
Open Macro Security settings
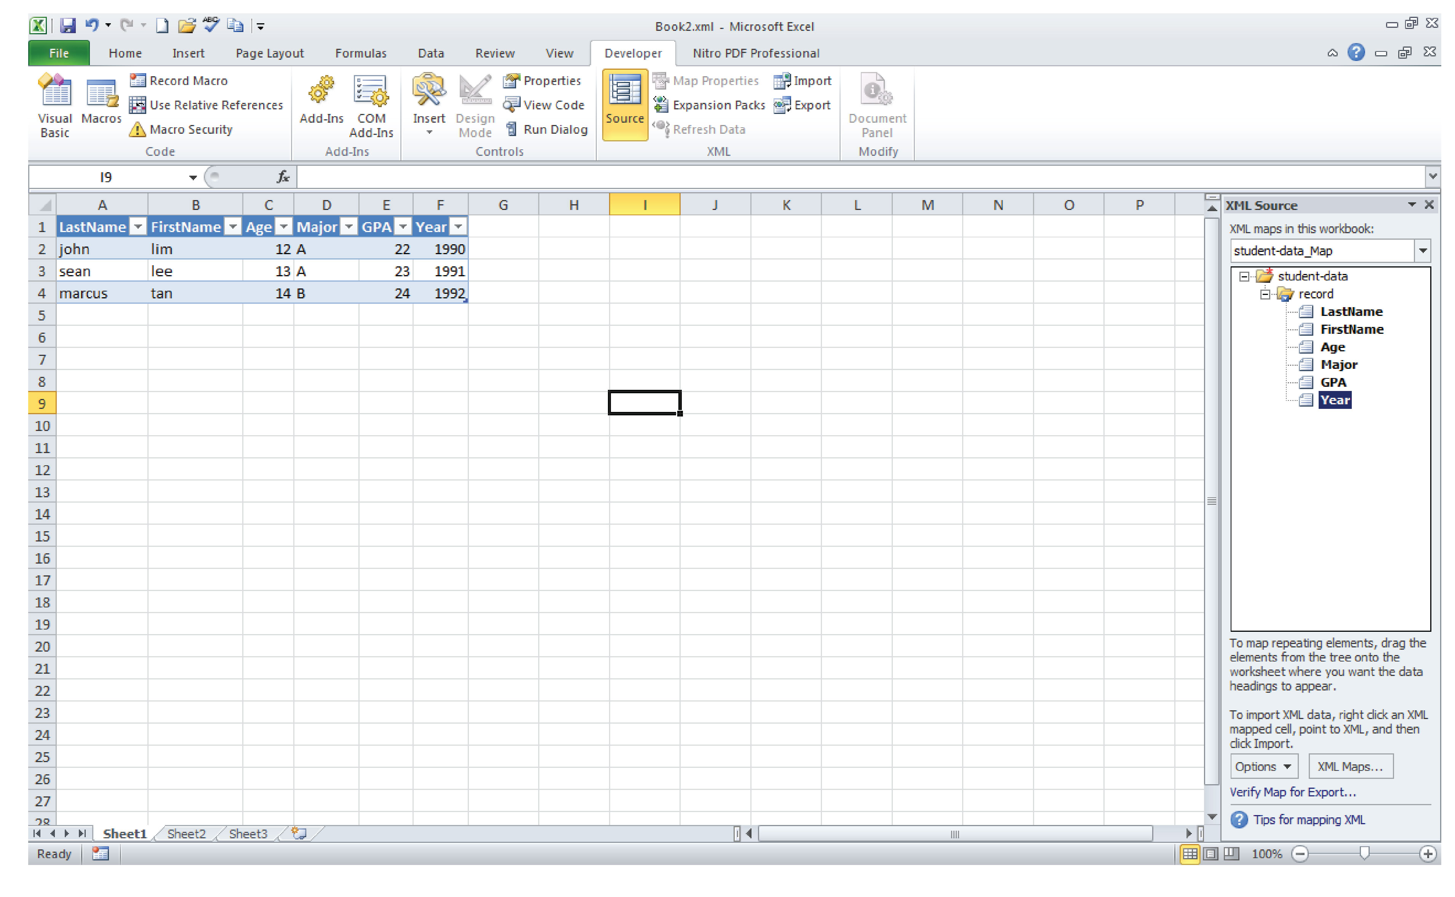pos(181,129)
